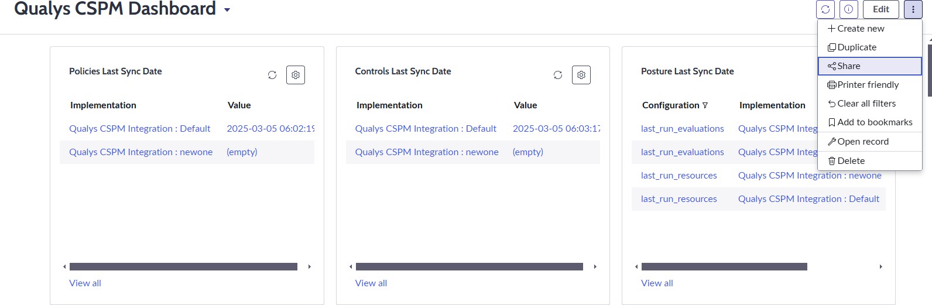
Task: Click Implementation column header in Policies widget
Action: (x=103, y=105)
